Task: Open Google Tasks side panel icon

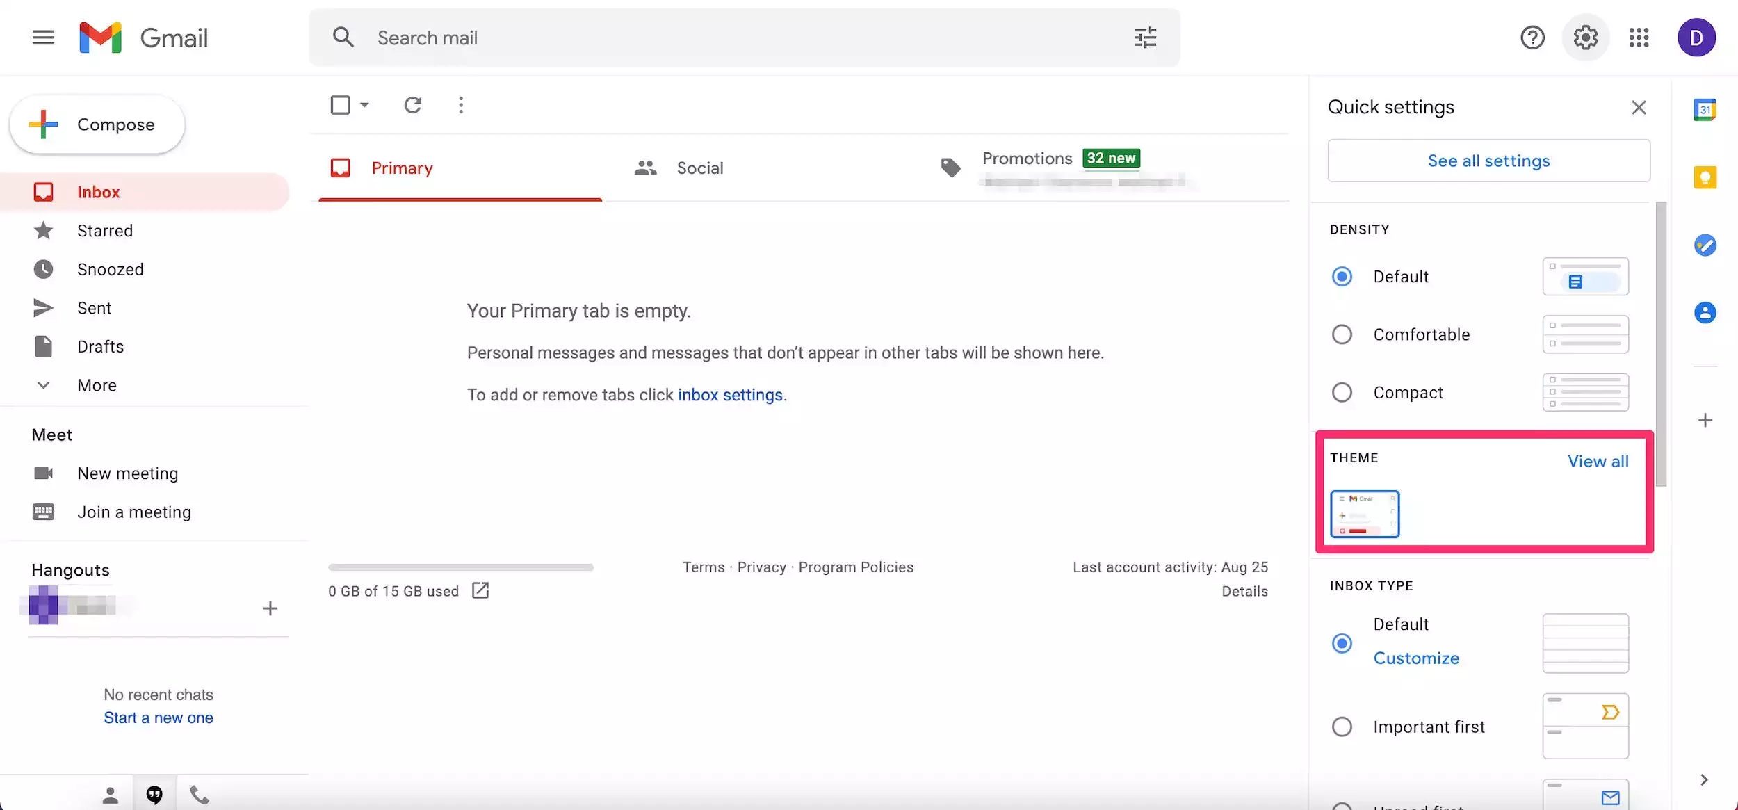Action: 1705,245
